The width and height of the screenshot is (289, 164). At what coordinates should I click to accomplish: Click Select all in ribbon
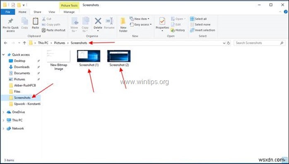198,19
